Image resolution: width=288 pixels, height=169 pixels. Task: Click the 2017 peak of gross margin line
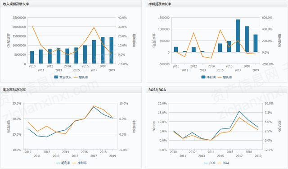tap(94, 107)
